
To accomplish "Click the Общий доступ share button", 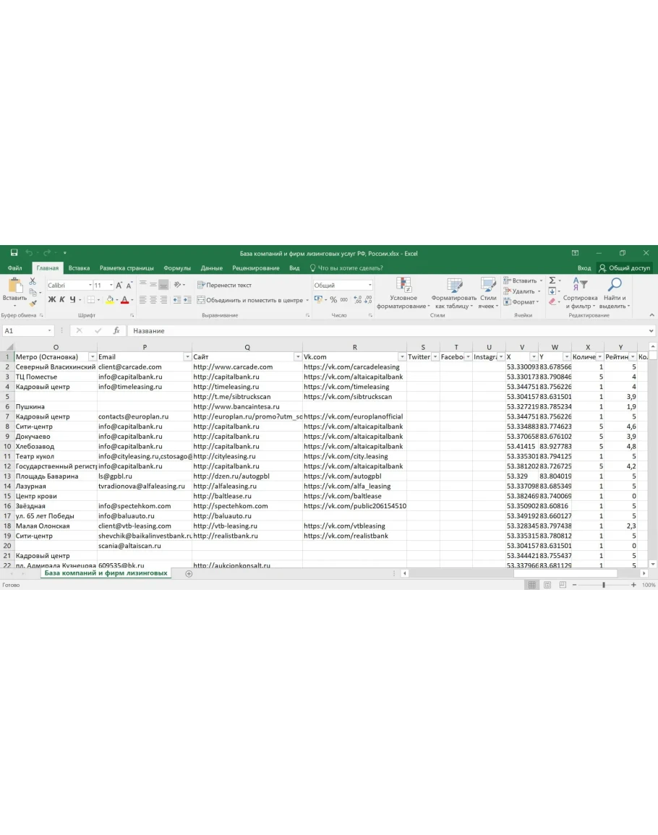I will (x=625, y=268).
